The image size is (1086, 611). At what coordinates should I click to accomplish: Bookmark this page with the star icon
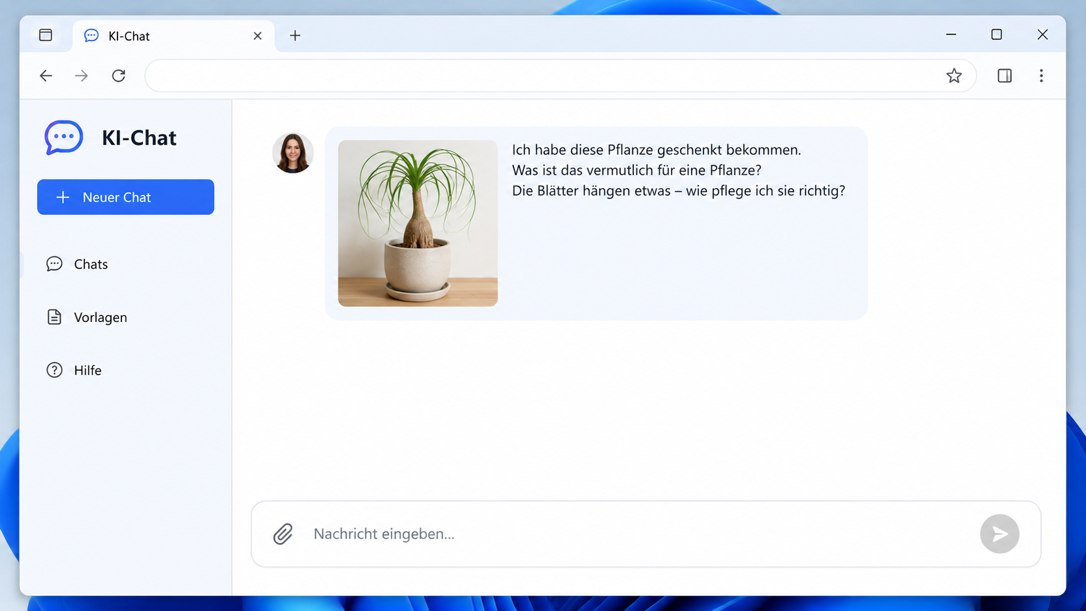coord(953,76)
